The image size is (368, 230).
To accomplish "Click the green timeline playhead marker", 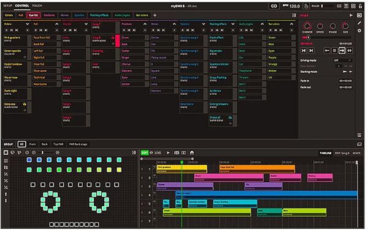I will (x=182, y=162).
